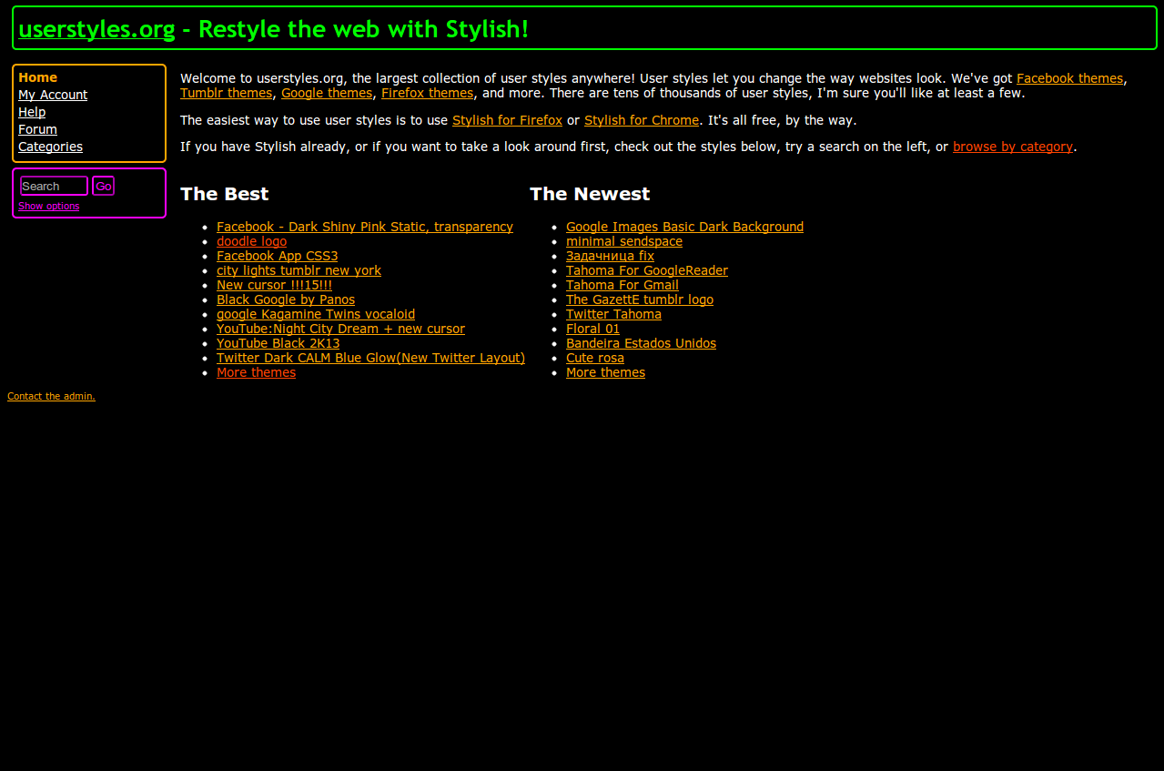Open Tahoma For Gmail style

click(622, 285)
